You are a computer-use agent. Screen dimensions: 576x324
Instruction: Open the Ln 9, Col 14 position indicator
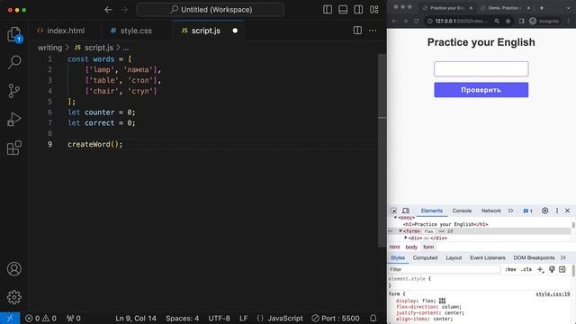coord(136,318)
